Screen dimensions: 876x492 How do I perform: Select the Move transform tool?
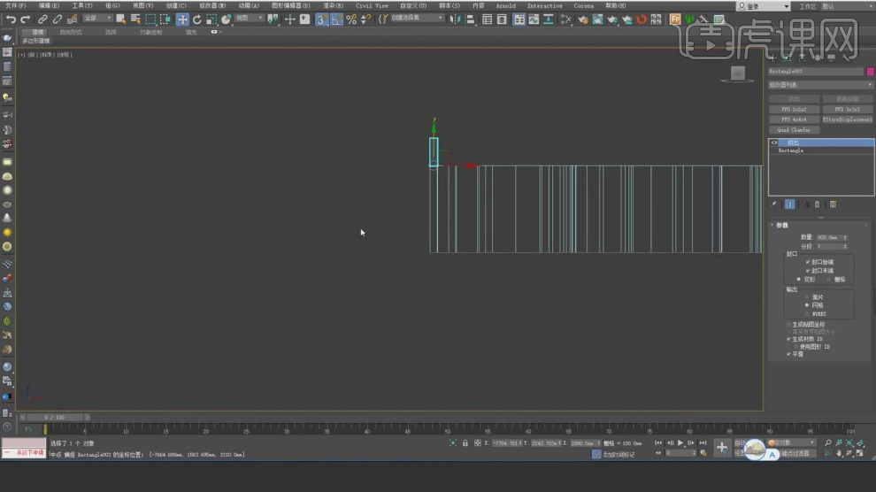pyautogui.click(x=182, y=19)
